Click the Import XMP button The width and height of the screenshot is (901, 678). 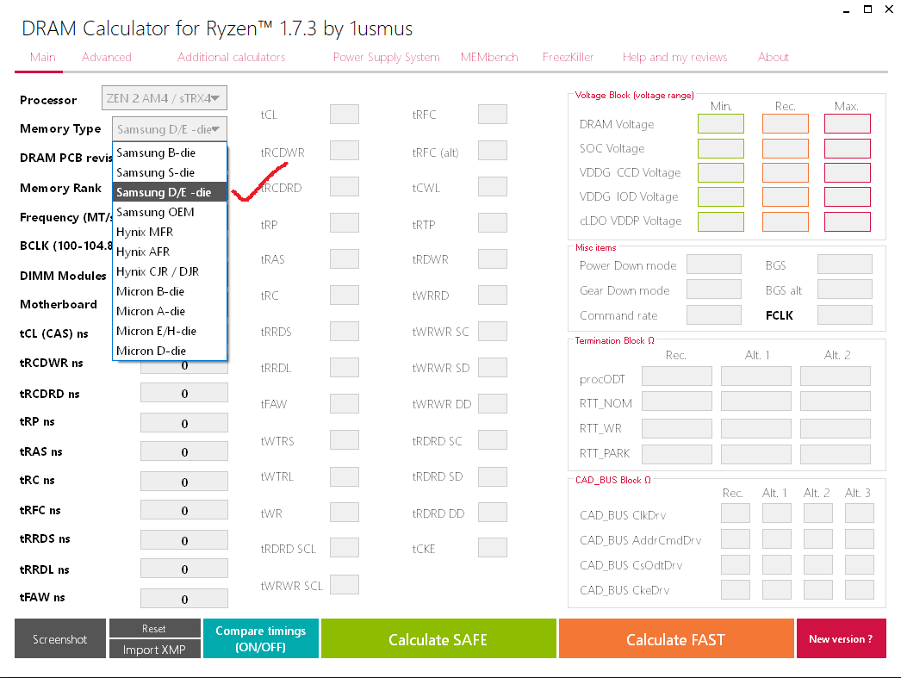coord(154,650)
